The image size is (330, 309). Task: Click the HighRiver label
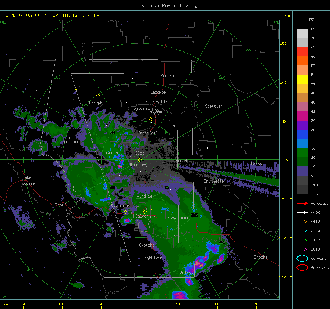coord(152,258)
